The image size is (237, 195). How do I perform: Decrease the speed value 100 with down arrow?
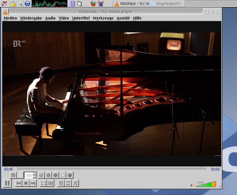[x=35, y=177]
